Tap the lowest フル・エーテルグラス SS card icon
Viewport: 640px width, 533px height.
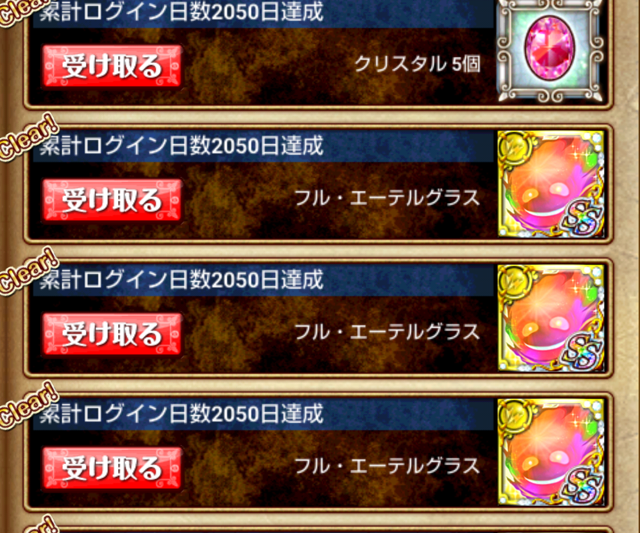551,452
